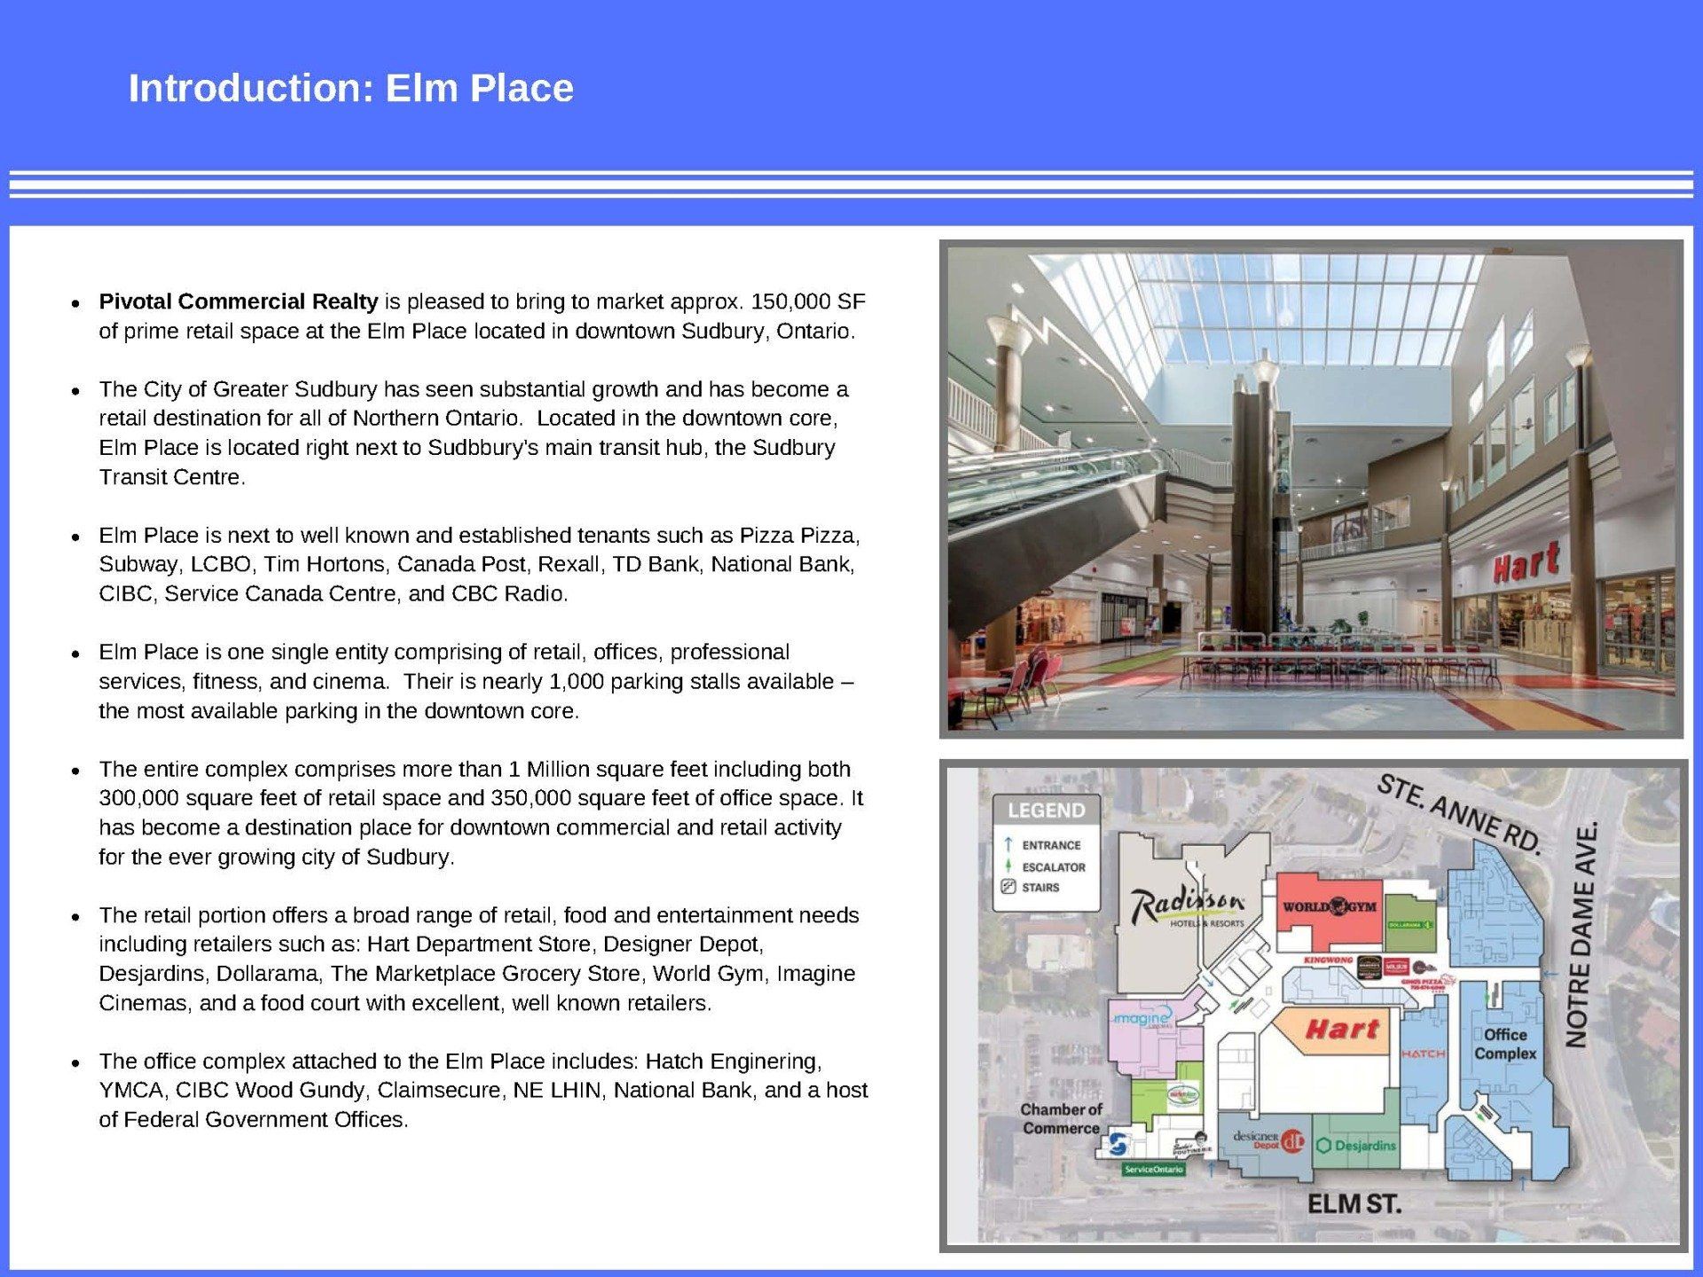Click the 'Transit Centre.' text line

pyautogui.click(x=172, y=477)
